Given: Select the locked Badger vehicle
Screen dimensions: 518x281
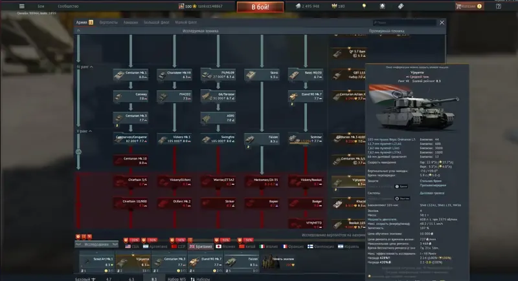Looking at the screenshot, I should click(305, 203).
